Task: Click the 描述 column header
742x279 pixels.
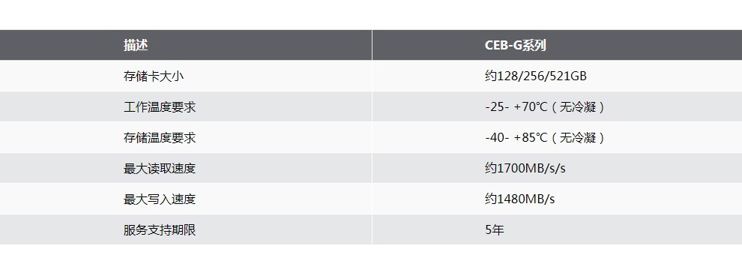Action: pyautogui.click(x=136, y=45)
